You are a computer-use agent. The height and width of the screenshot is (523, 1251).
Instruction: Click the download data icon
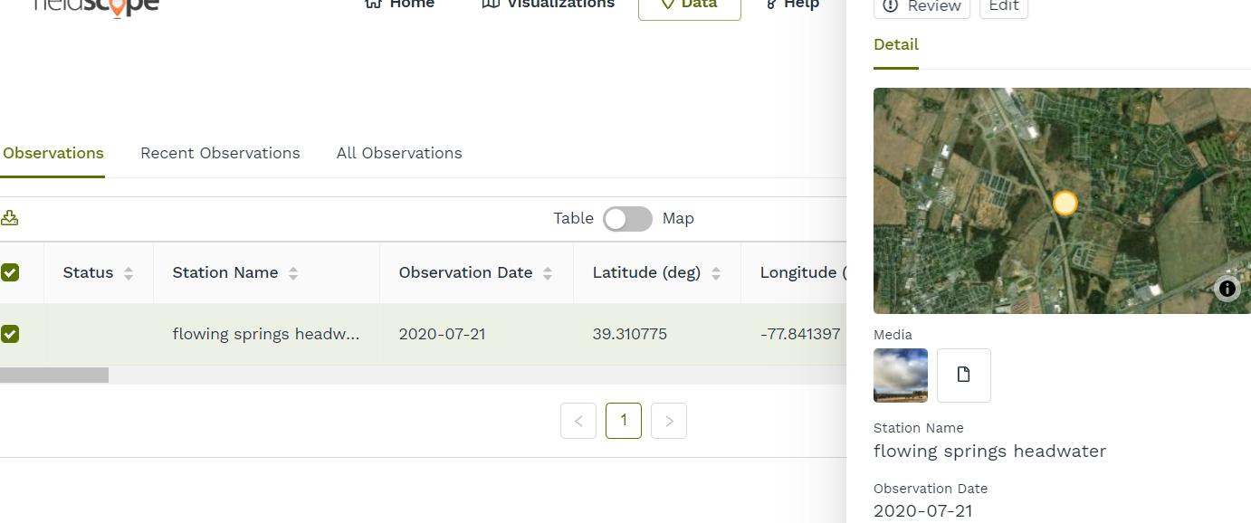[11, 218]
